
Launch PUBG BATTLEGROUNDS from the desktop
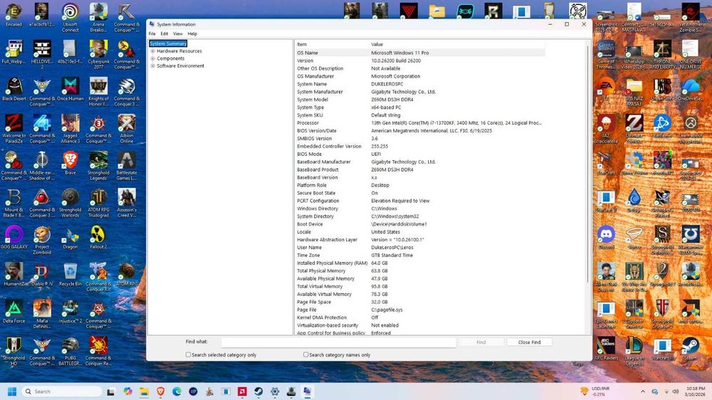(x=70, y=352)
